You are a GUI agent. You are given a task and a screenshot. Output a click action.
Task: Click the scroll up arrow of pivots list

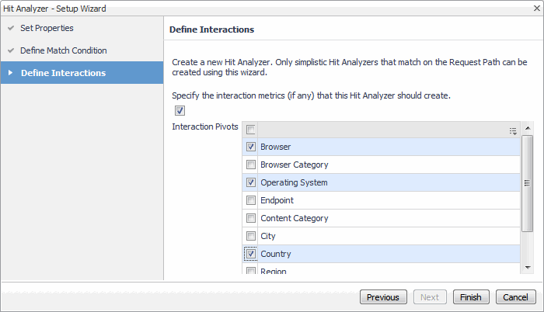point(528,127)
